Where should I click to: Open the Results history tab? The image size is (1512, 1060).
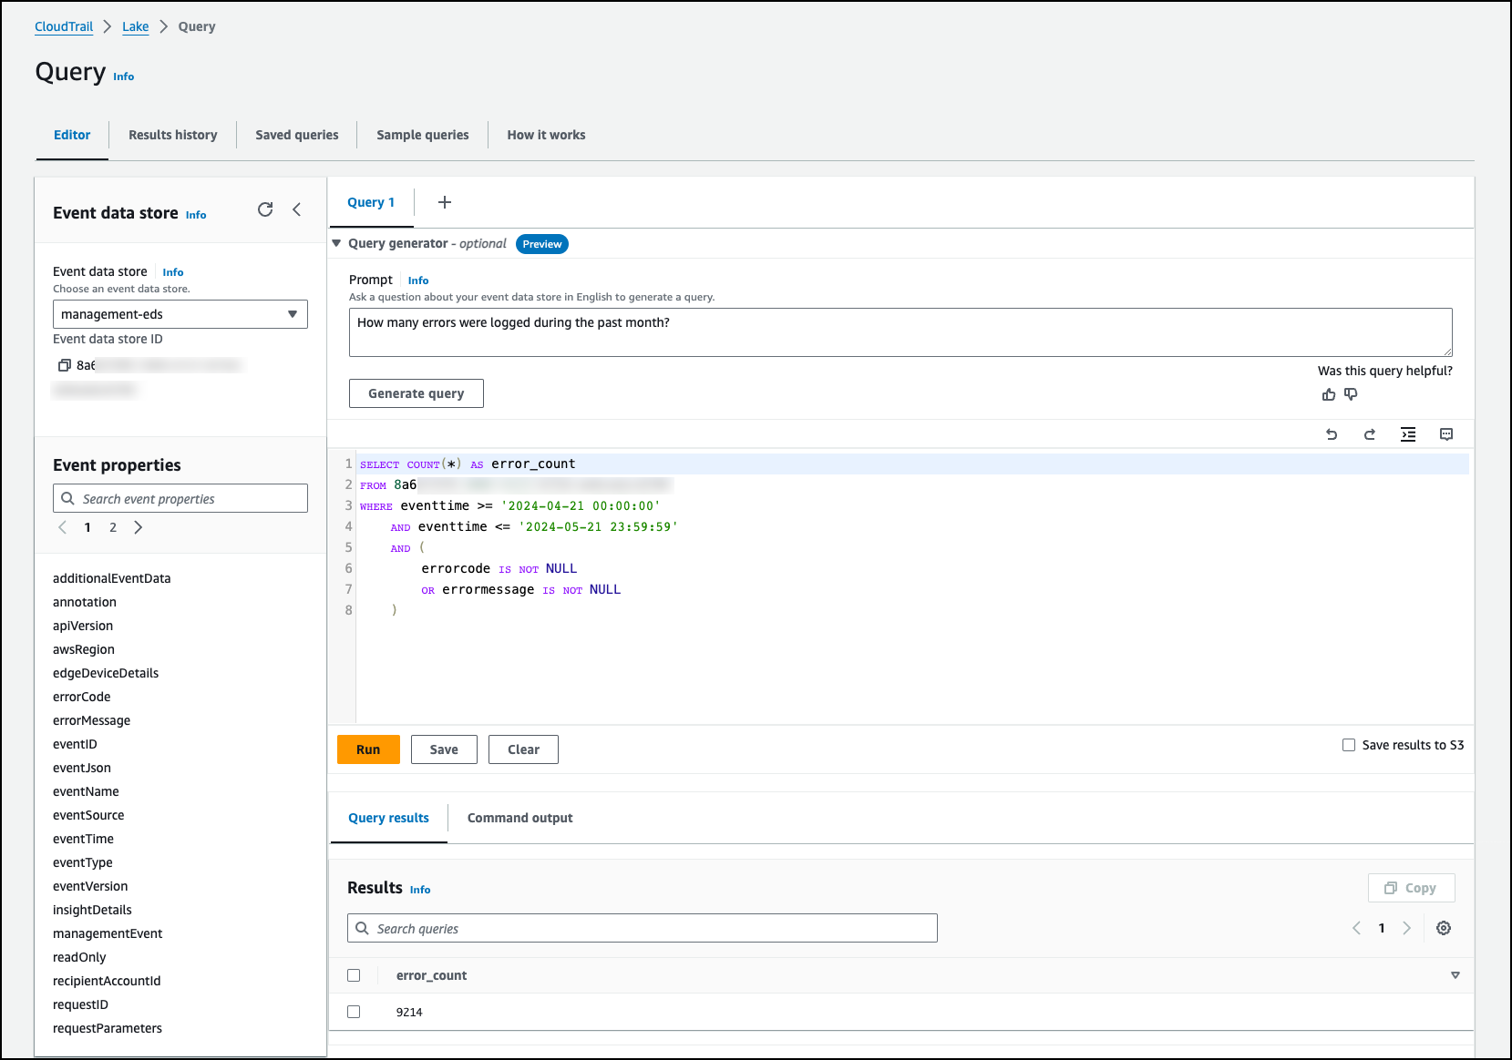172,134
